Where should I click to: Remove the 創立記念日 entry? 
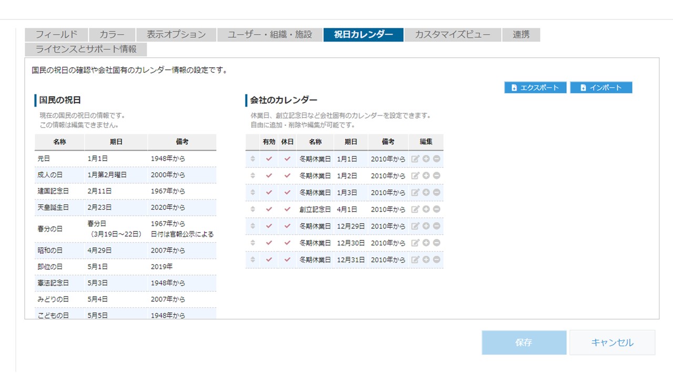click(x=436, y=209)
